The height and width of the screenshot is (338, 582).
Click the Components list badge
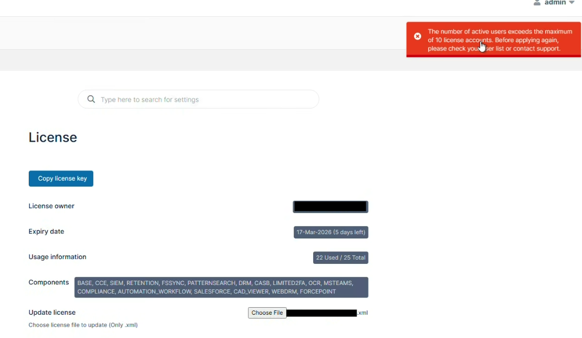point(221,287)
